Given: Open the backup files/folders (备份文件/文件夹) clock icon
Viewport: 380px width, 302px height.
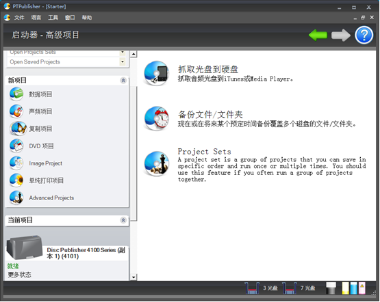Looking at the screenshot, I should [157, 118].
